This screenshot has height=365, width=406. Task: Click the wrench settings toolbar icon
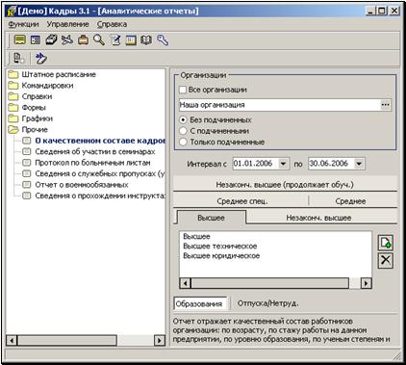(x=163, y=40)
